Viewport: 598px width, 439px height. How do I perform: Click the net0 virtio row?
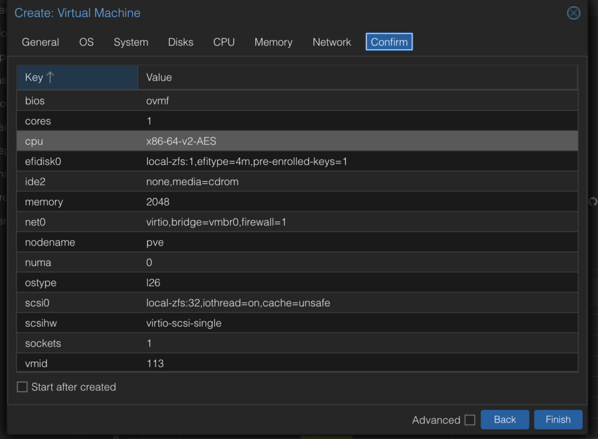297,222
